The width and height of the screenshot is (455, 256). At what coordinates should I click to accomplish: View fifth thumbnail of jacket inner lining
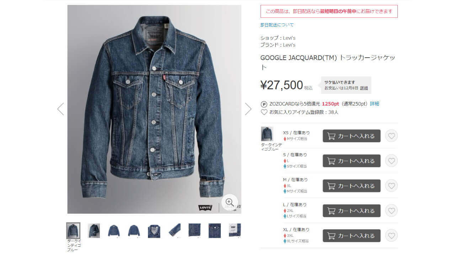click(x=154, y=230)
